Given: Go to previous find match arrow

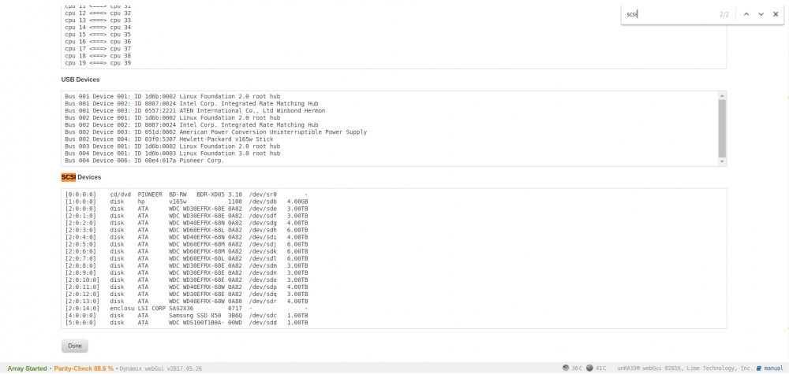Looking at the screenshot, I should click(x=746, y=14).
